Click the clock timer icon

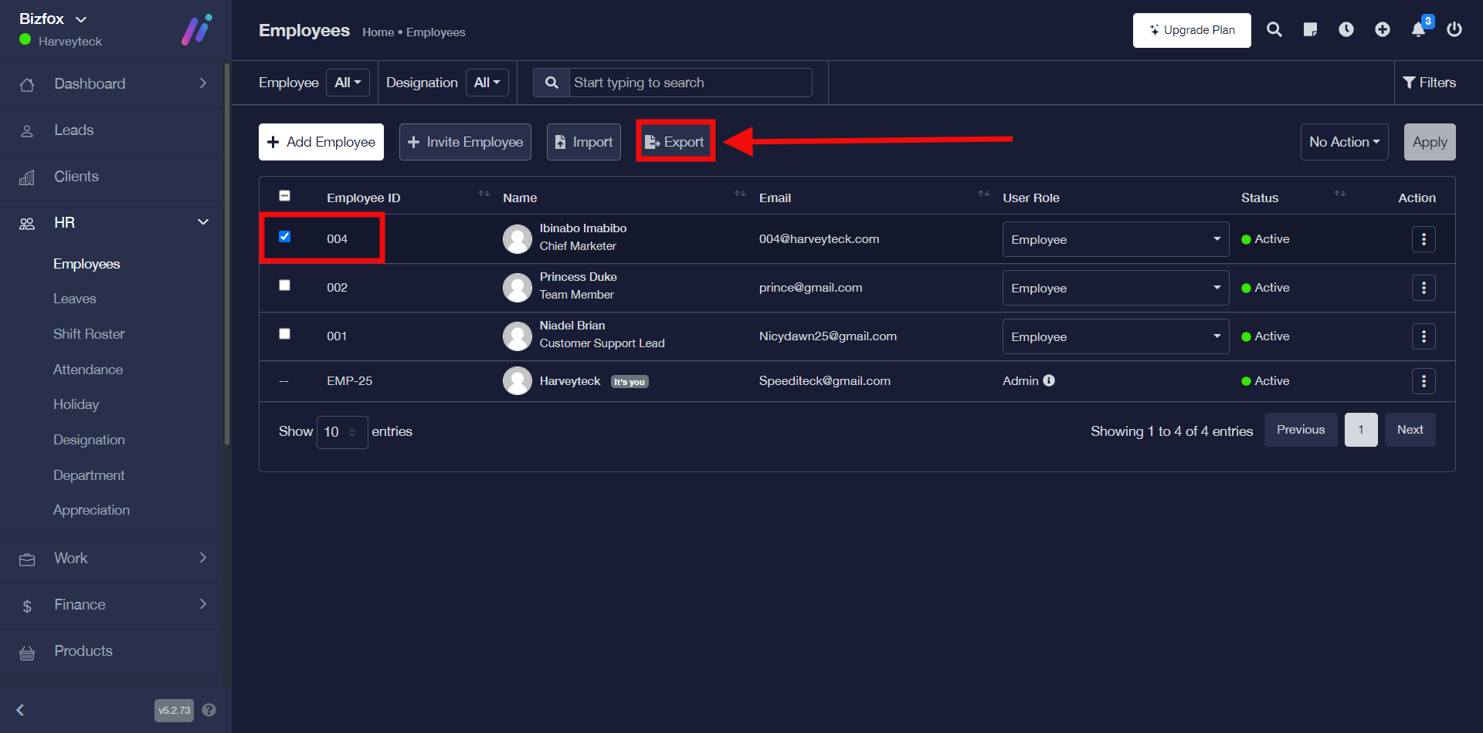[1346, 30]
